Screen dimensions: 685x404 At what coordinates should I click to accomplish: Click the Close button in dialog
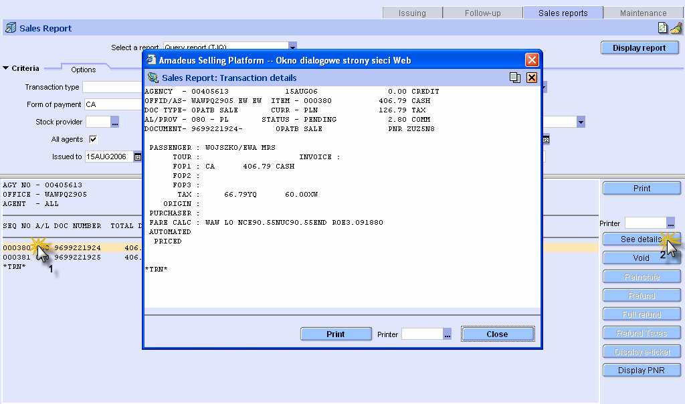(497, 334)
